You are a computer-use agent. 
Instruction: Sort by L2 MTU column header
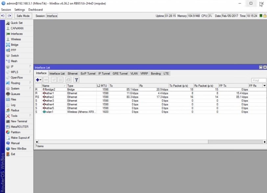pyautogui.click(x=103, y=86)
